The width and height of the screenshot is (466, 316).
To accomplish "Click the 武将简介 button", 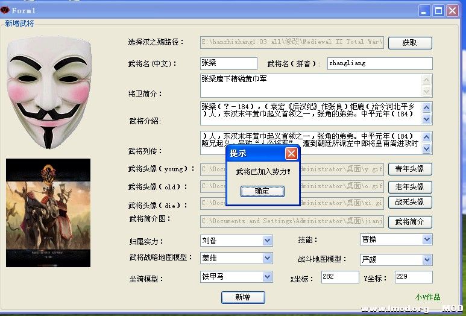I will point(410,222).
